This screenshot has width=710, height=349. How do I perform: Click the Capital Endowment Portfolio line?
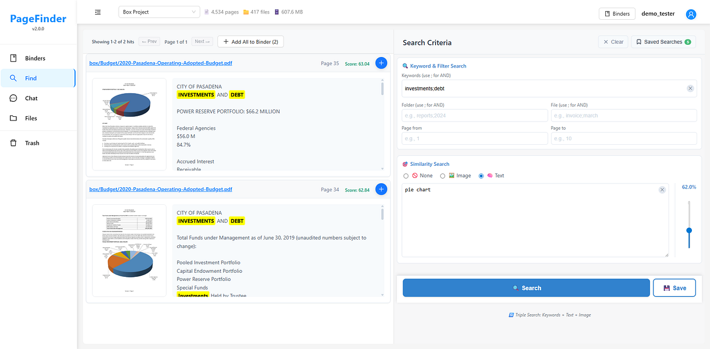click(x=210, y=271)
